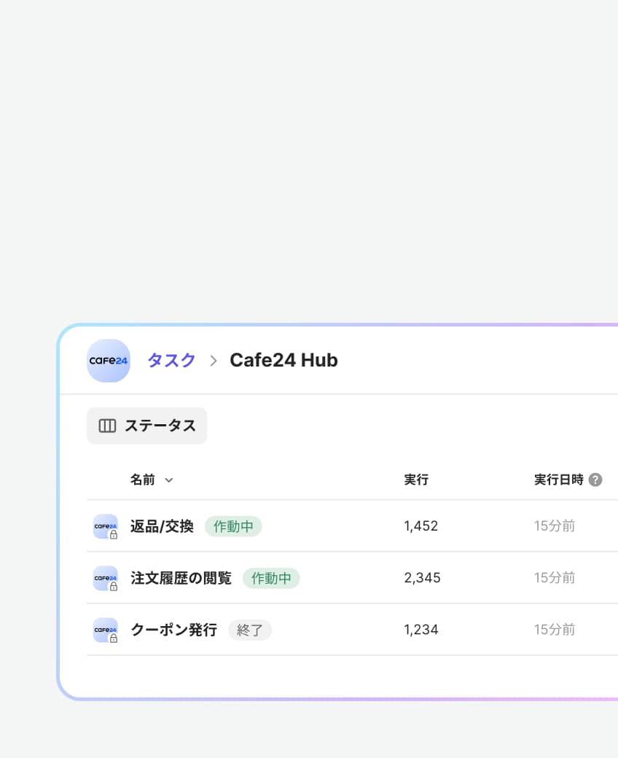
Task: Toggle the 終了 status on クーポン発行
Action: pos(250,630)
